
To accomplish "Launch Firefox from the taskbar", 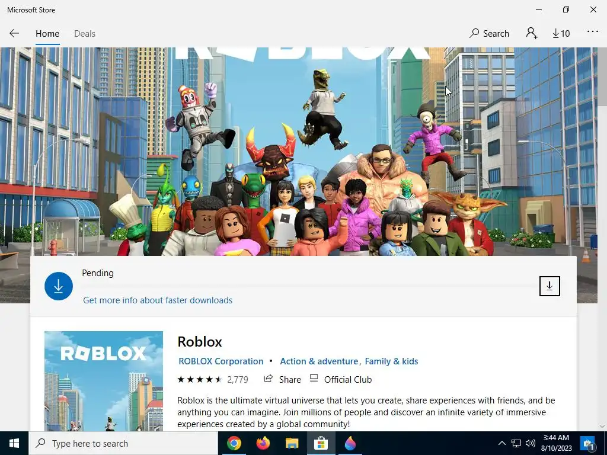I will [x=263, y=443].
